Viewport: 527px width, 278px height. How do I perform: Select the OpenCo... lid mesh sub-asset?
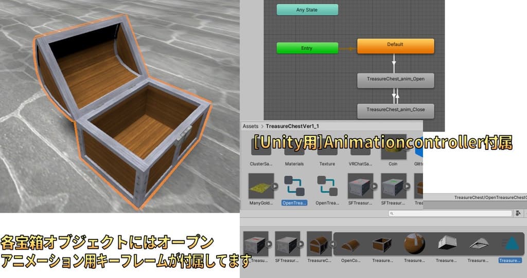[350, 245]
